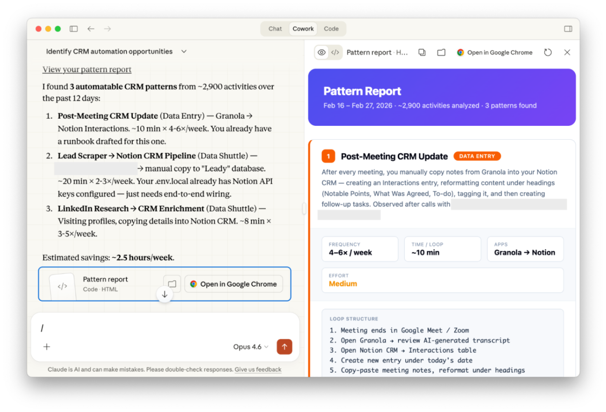Screen dimensions: 606x412
Task: Open the Opus 4.6 model selector
Action: coord(251,347)
